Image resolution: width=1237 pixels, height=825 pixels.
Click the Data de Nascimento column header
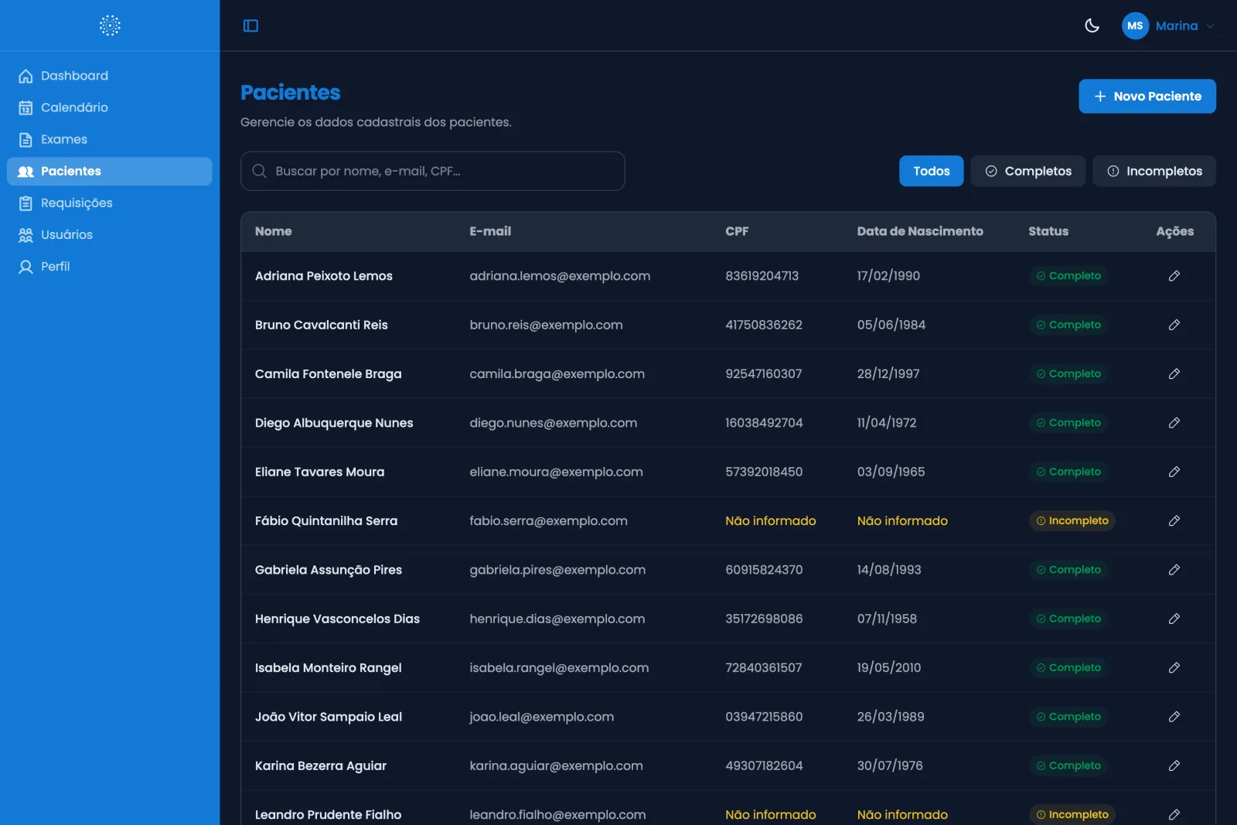click(920, 231)
